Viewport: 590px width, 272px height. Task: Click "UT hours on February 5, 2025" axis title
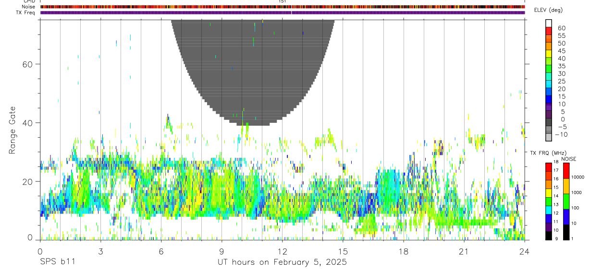click(x=282, y=262)
